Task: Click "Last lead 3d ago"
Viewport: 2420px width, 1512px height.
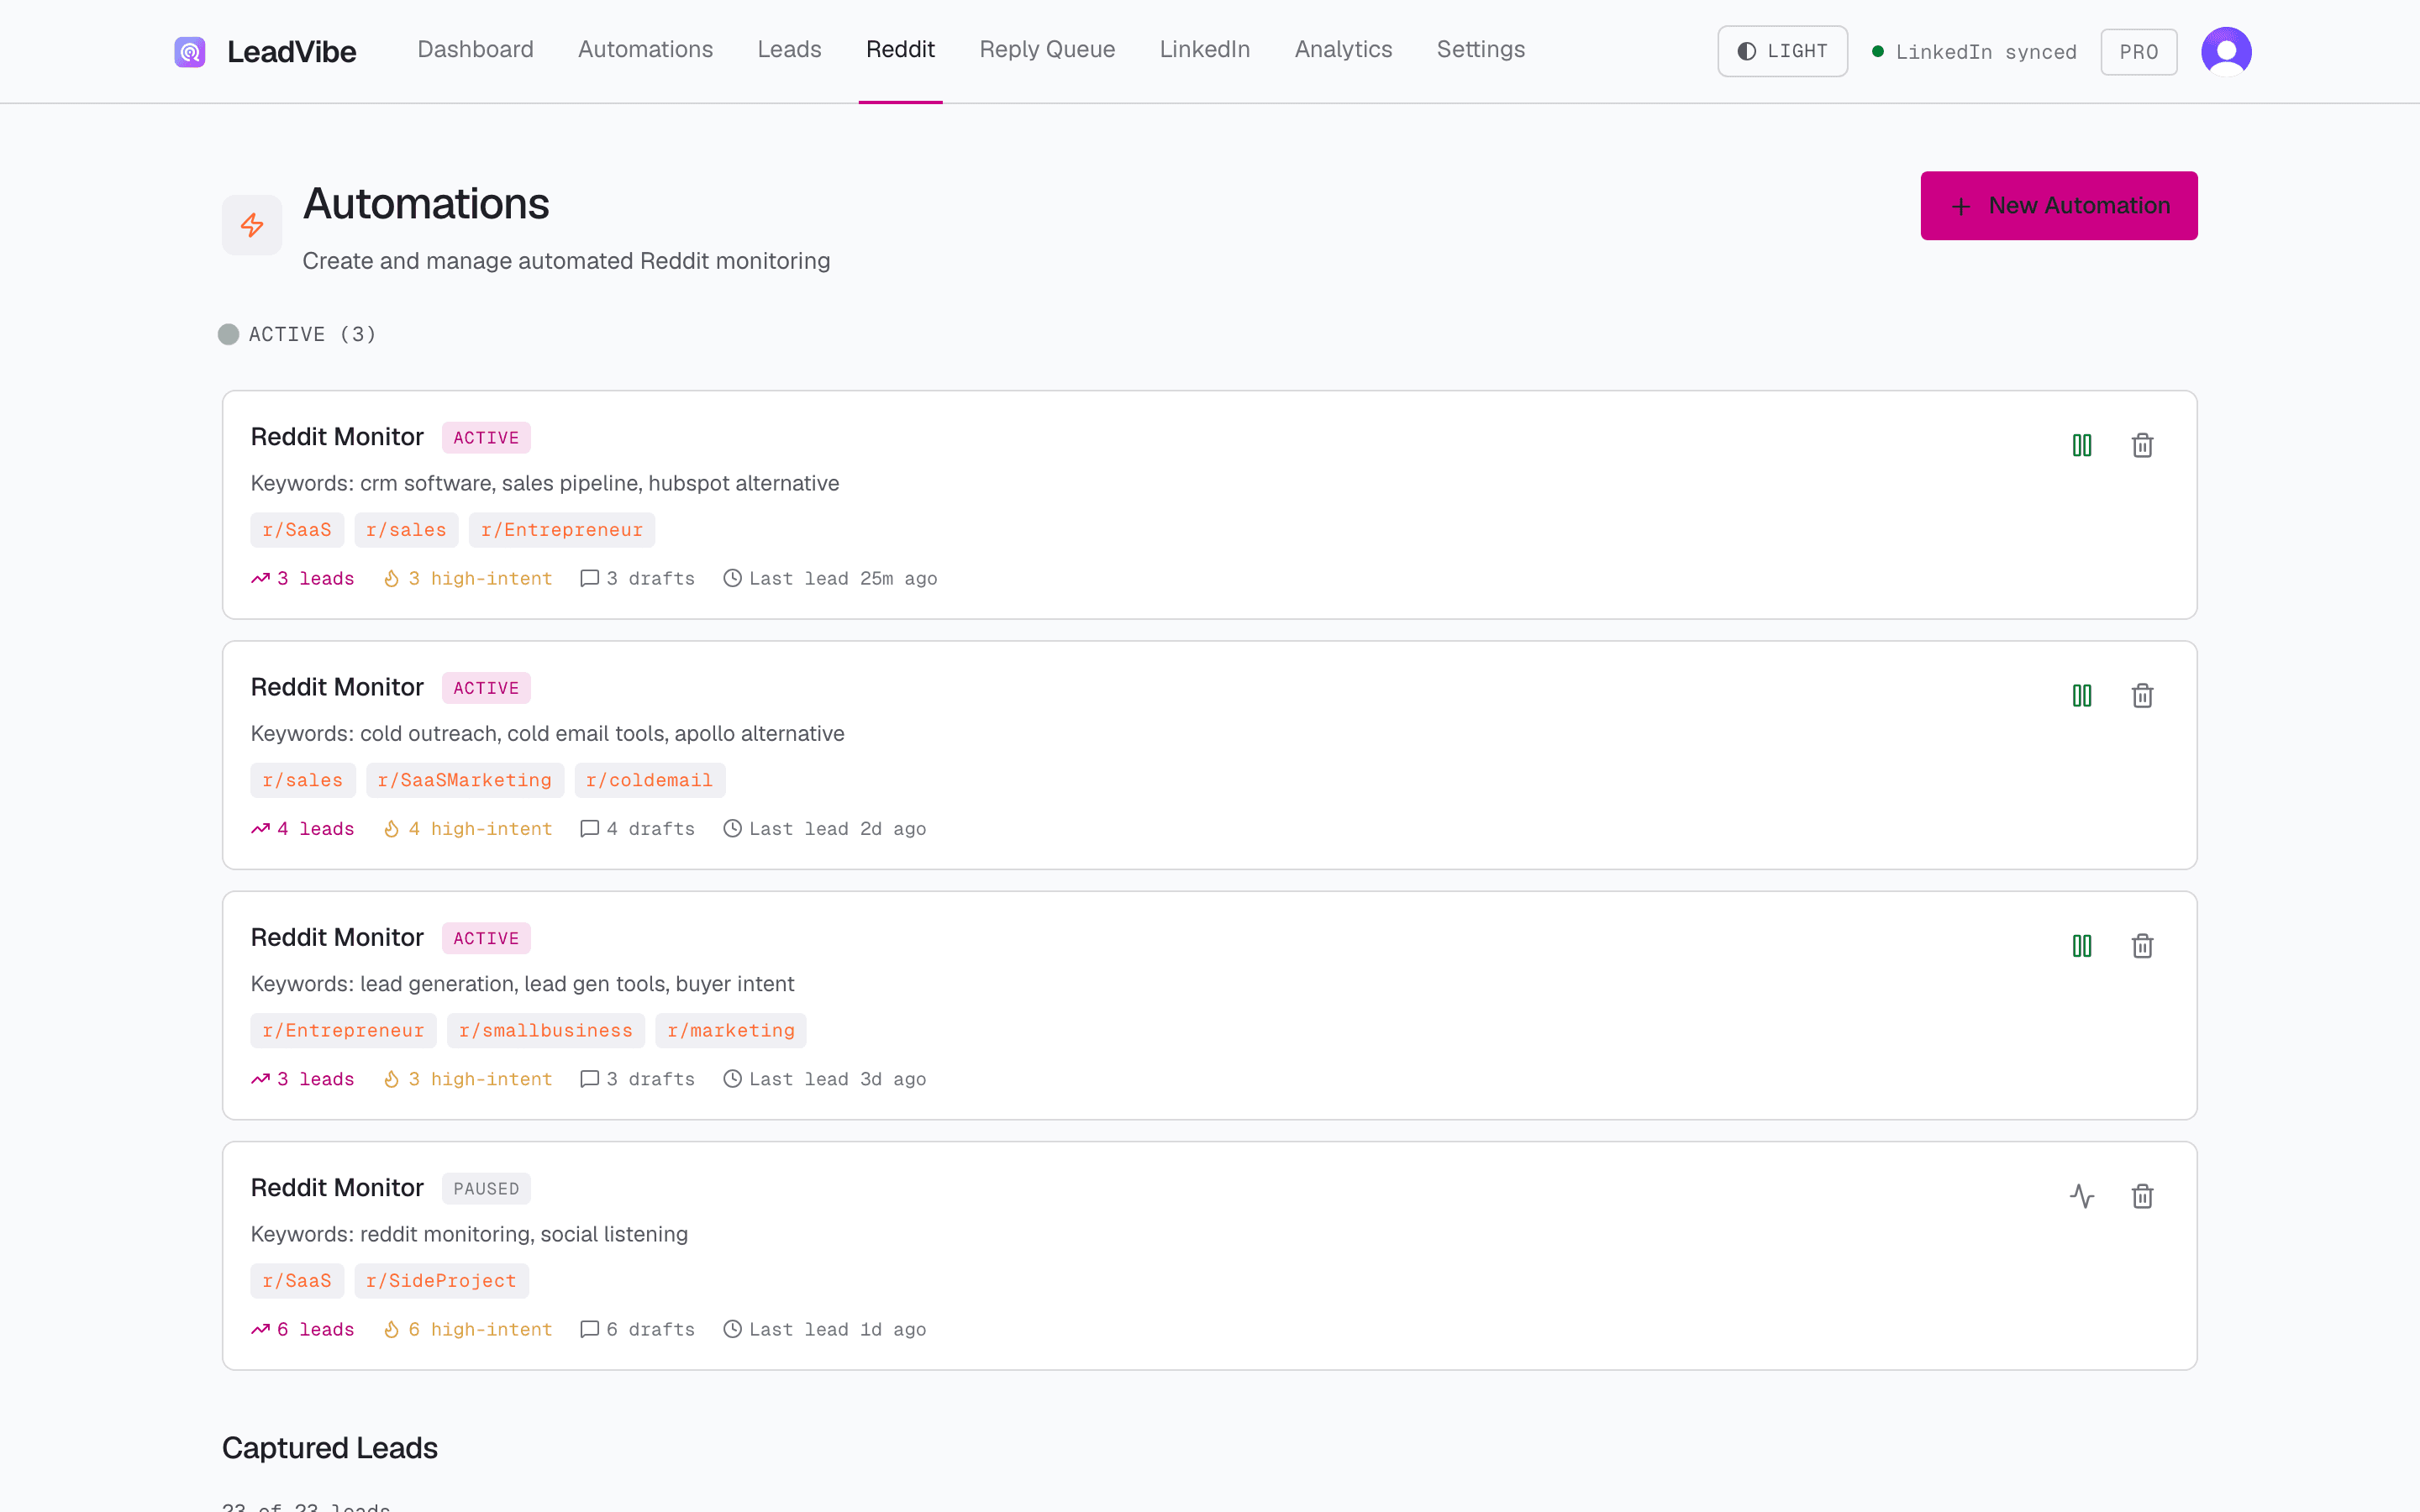Action: point(825,1080)
